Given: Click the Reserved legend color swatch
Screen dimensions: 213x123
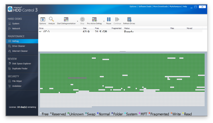Looking at the screenshot, I should point(51,113).
